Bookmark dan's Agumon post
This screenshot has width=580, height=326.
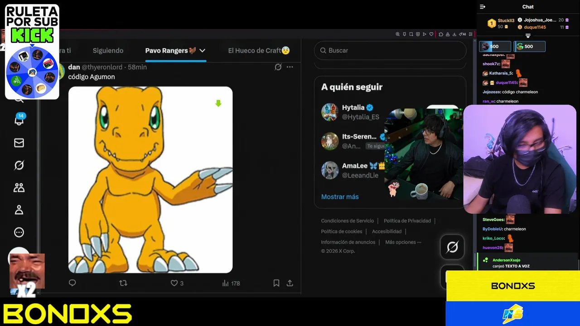coord(276,283)
